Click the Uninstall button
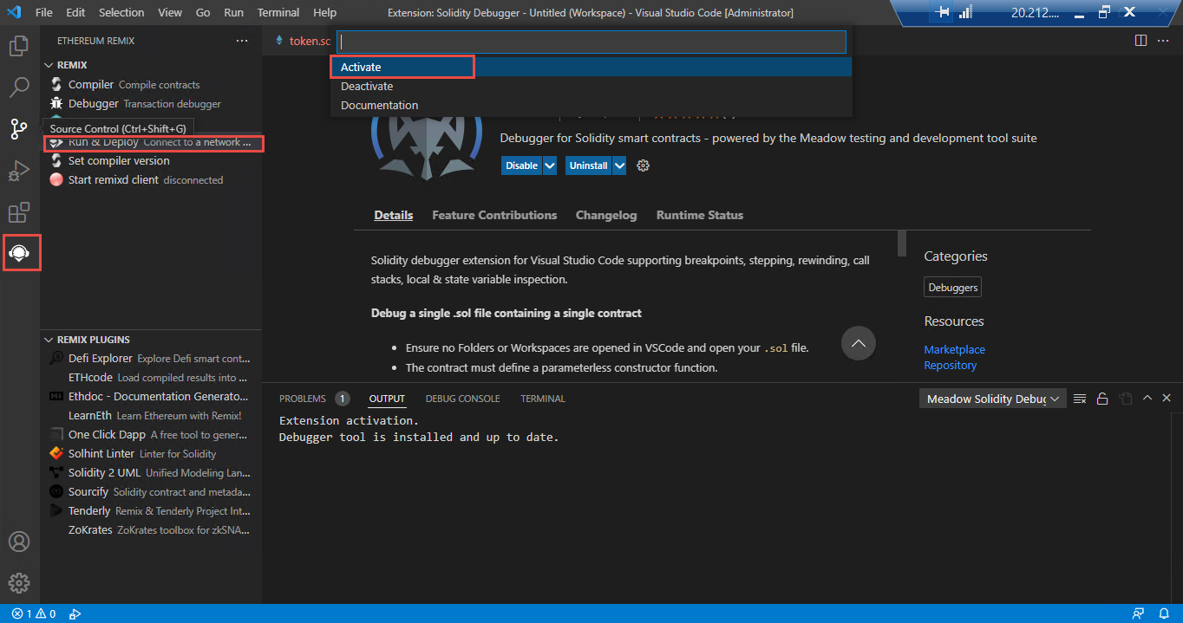Viewport: 1183px width, 623px height. pyautogui.click(x=587, y=165)
